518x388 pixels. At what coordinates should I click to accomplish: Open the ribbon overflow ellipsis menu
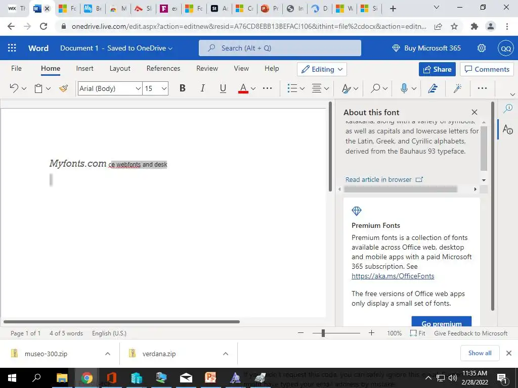(482, 88)
